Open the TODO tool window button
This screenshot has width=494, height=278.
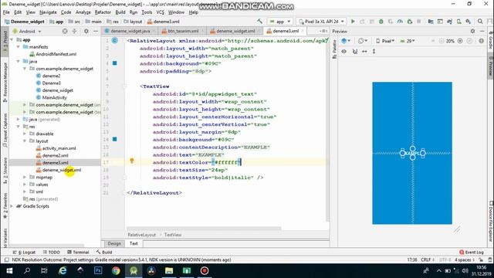(x=52, y=253)
